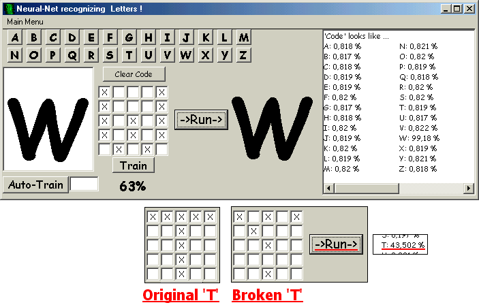The width and height of the screenshot is (479, 305).
Task: Select the letter W button
Action: (x=186, y=55)
